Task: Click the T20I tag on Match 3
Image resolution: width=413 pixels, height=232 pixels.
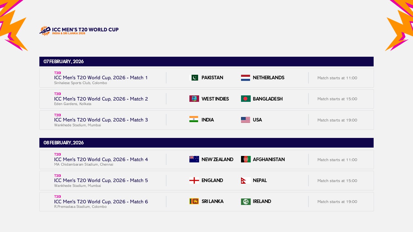Action: (x=57, y=115)
